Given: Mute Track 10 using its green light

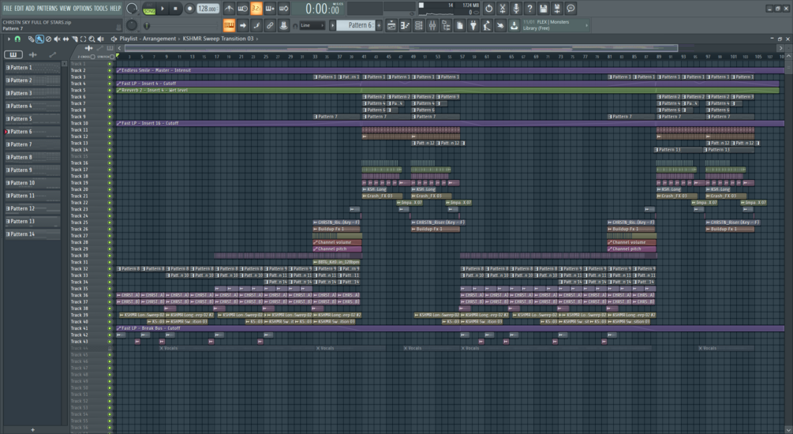Looking at the screenshot, I should pos(109,123).
